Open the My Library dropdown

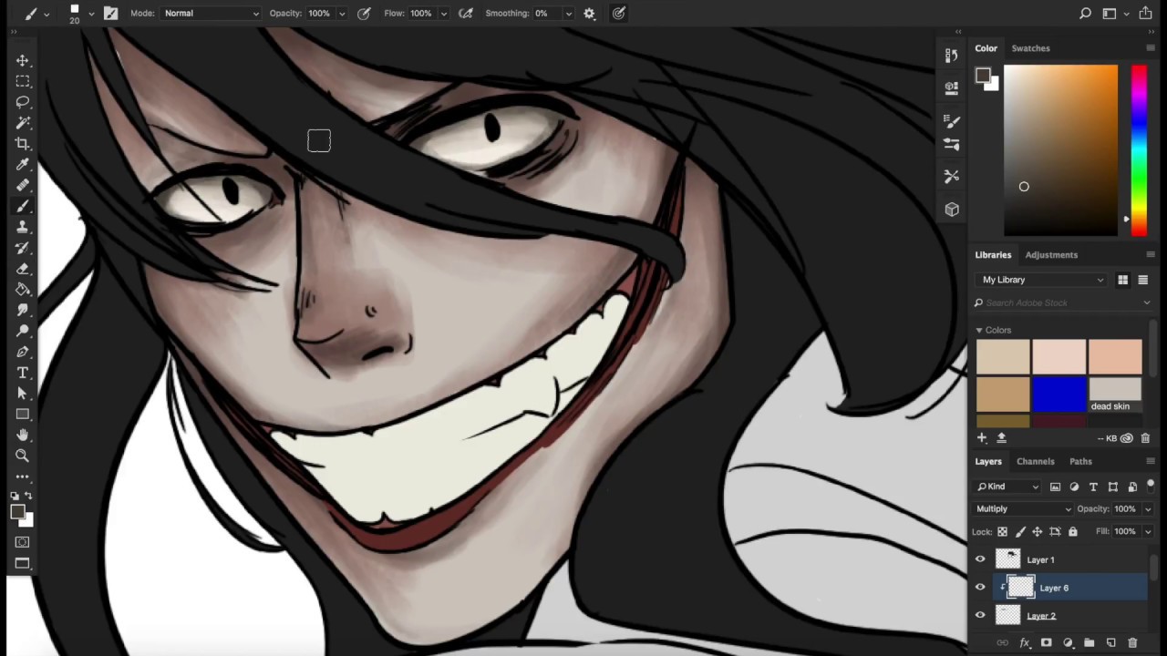[x=1043, y=280]
